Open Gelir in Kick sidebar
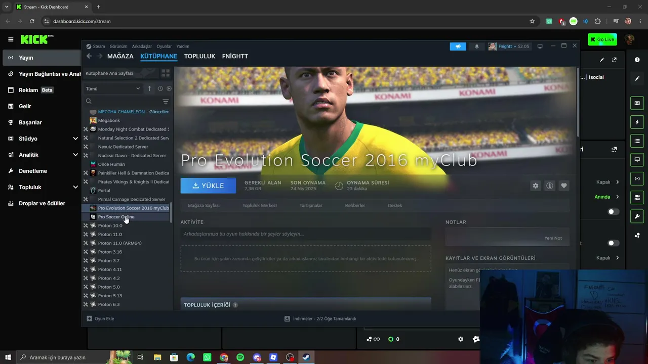The height and width of the screenshot is (364, 648). 25,106
